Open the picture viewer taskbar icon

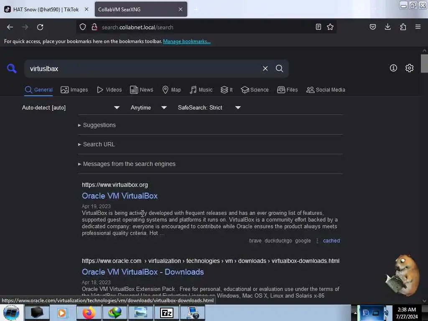[140, 313]
